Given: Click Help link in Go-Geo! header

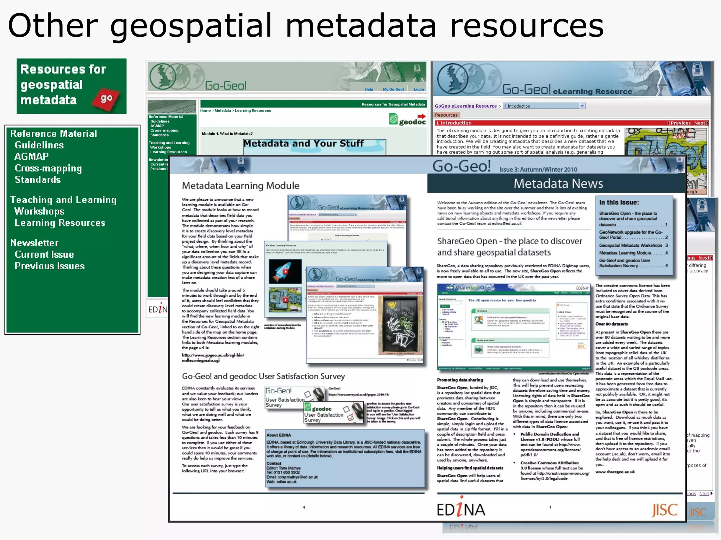Looking at the screenshot, I should coord(369,89).
